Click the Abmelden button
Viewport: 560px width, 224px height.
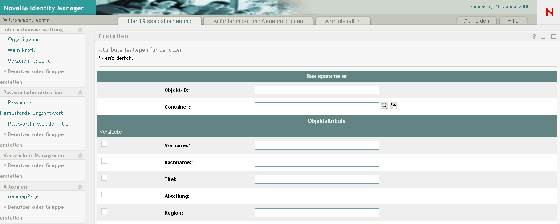pyautogui.click(x=476, y=21)
